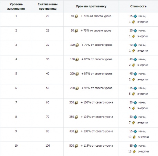Image resolution: width=158 pixels, height=156 pixels.
Task: Click the skull icon beside 500 damage
Action: click(76, 146)
